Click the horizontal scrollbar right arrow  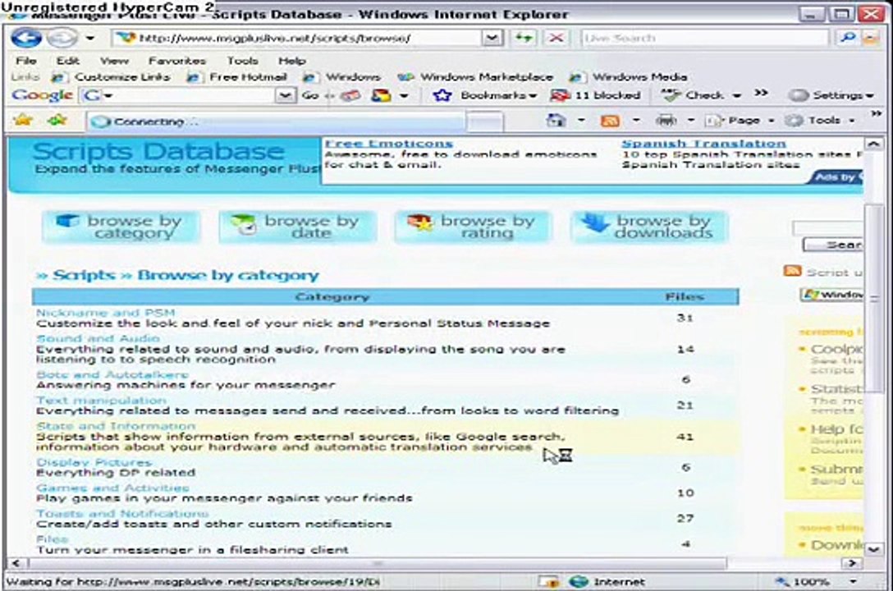[x=851, y=563]
